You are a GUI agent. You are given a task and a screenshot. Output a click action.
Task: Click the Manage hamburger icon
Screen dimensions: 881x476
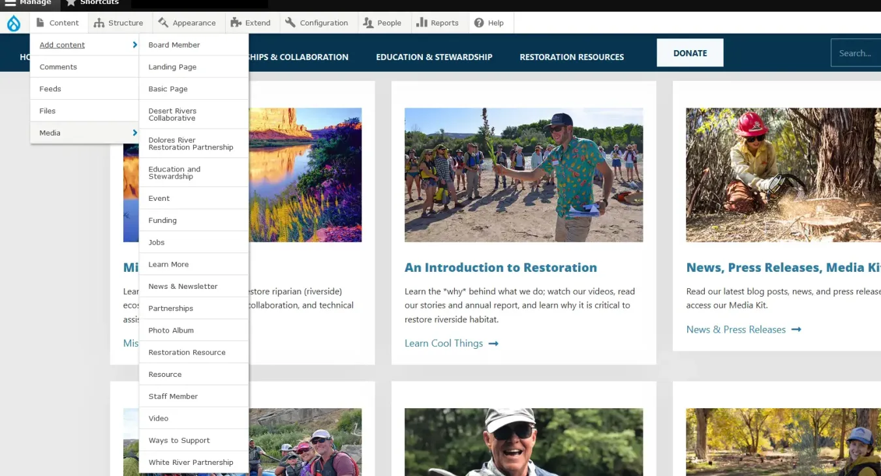tap(10, 3)
